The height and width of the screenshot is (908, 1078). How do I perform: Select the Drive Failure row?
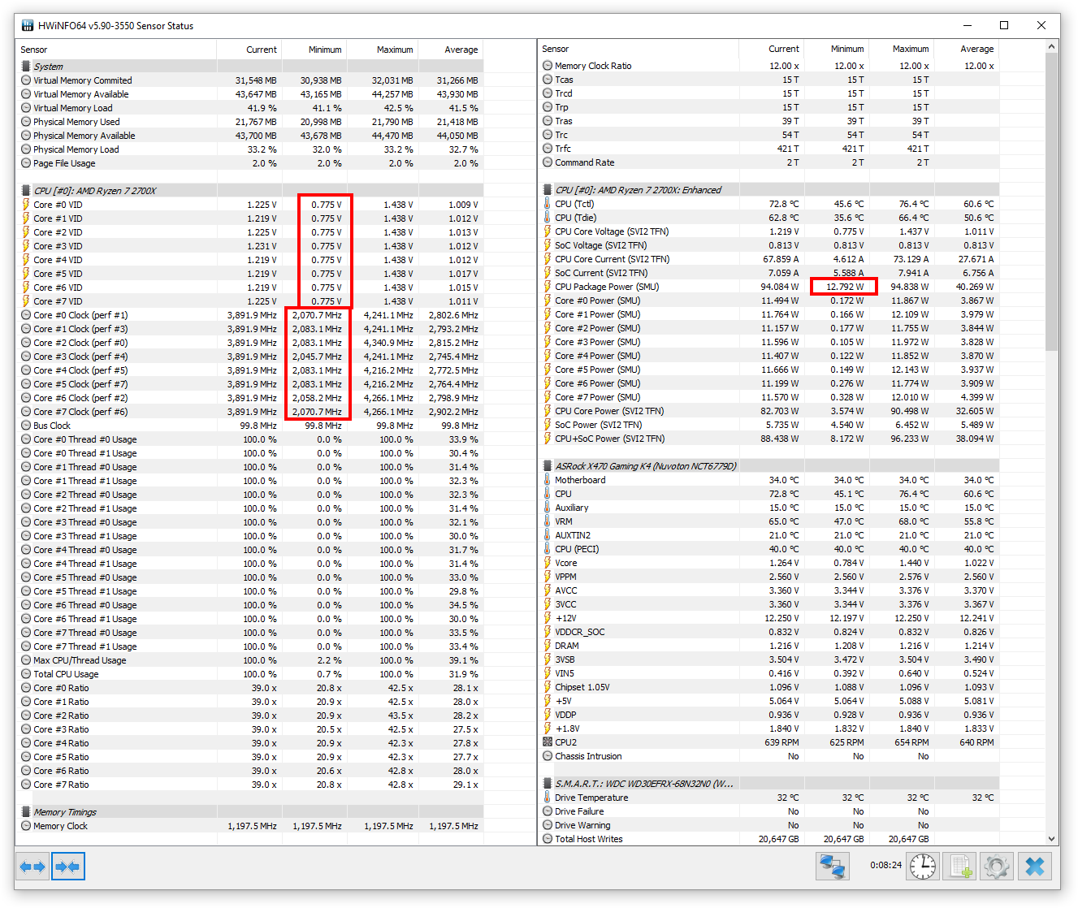(770, 811)
